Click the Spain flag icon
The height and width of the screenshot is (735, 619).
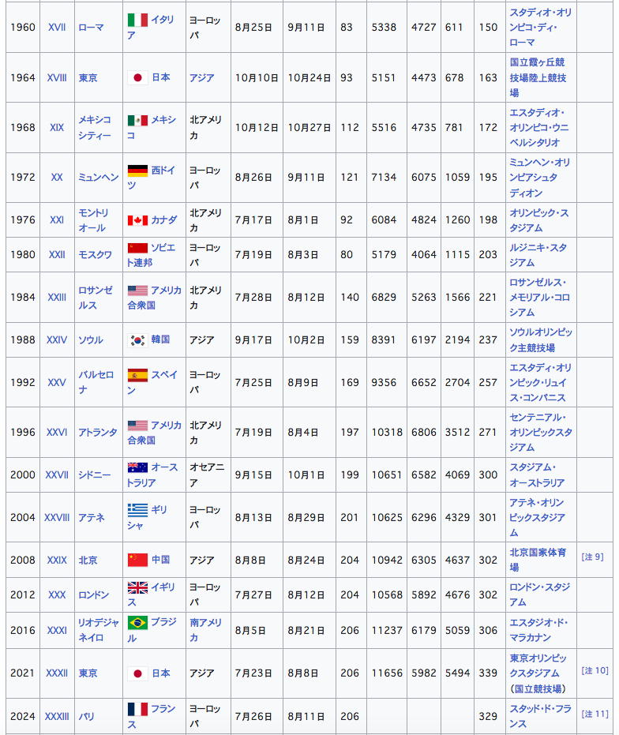click(137, 375)
